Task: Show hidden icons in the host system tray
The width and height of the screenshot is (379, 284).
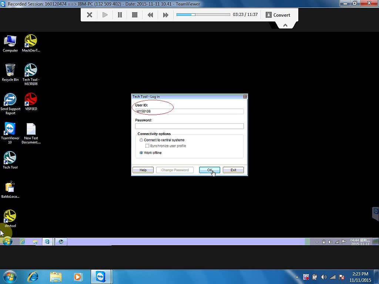Action: 297,277
